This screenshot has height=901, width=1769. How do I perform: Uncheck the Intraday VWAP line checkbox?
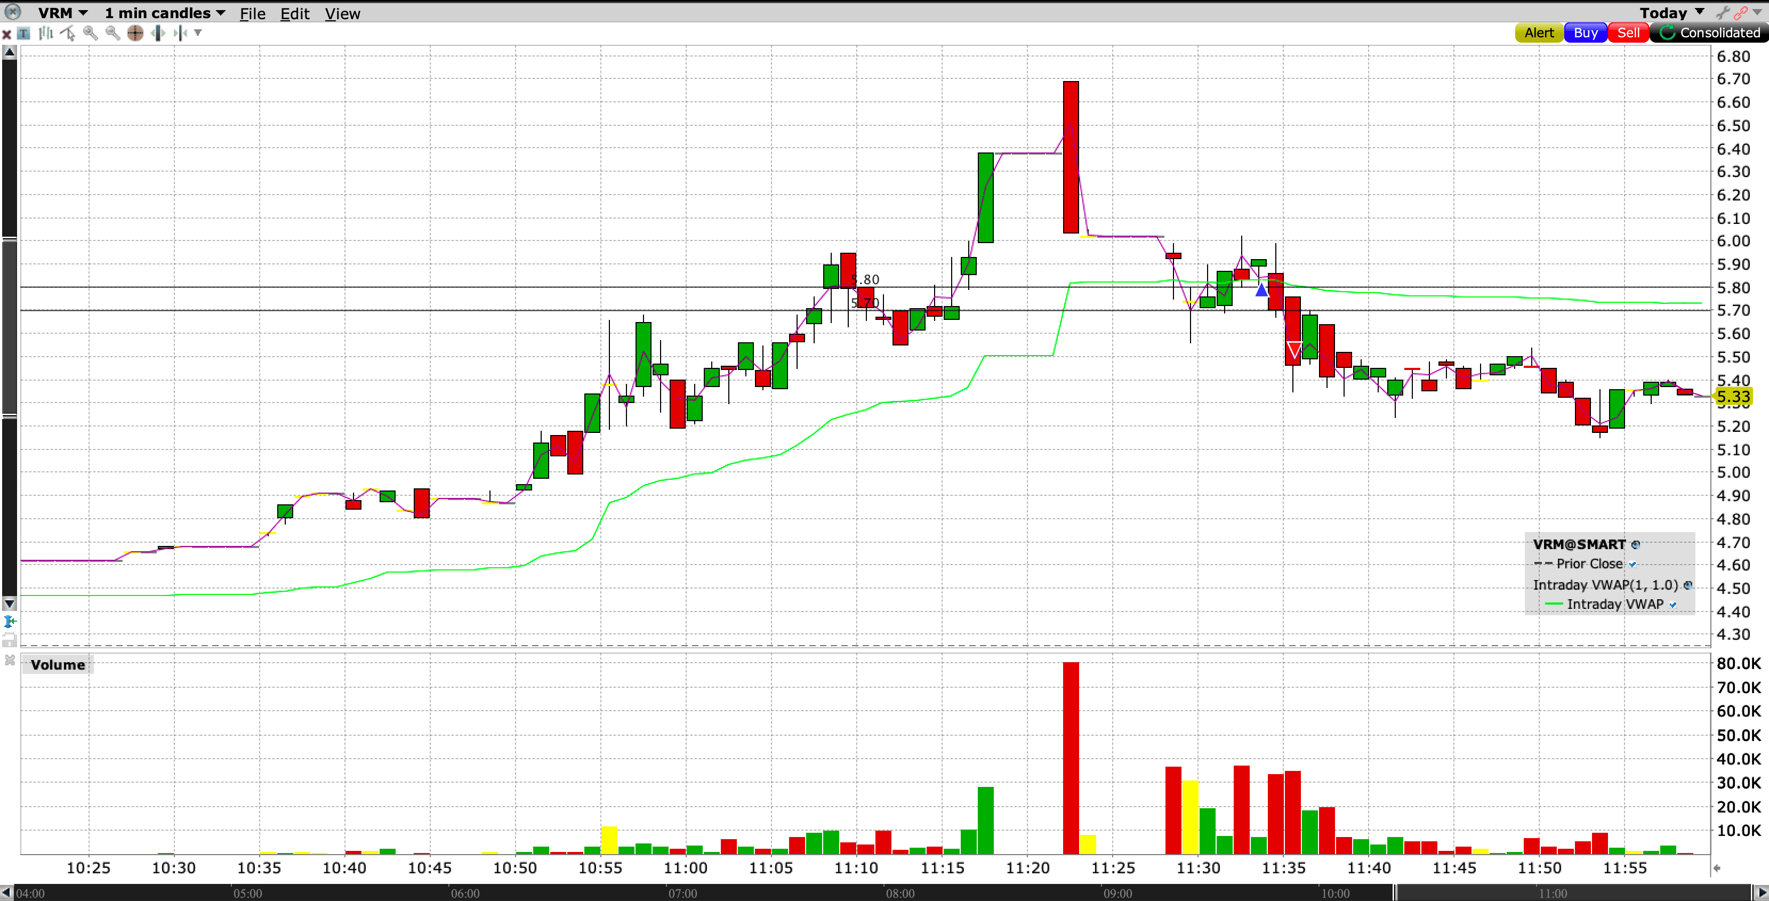coord(1673,605)
